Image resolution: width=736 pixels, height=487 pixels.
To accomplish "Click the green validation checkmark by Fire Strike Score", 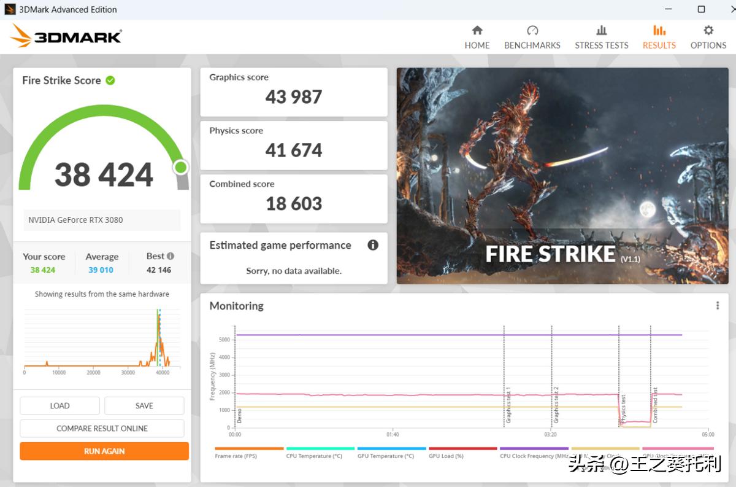I will tap(110, 80).
